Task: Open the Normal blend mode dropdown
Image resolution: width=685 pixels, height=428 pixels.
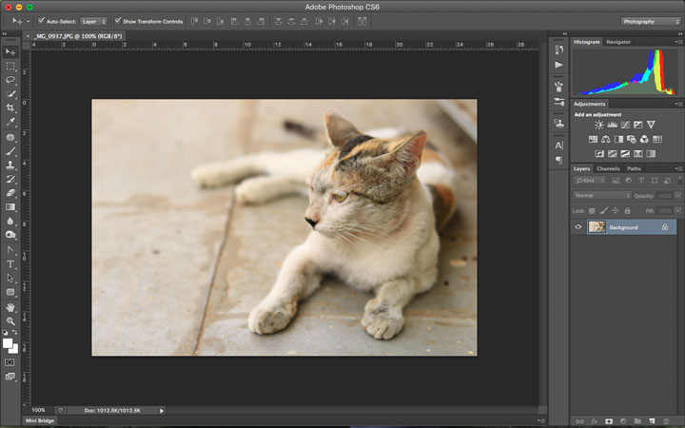Action: 601,195
